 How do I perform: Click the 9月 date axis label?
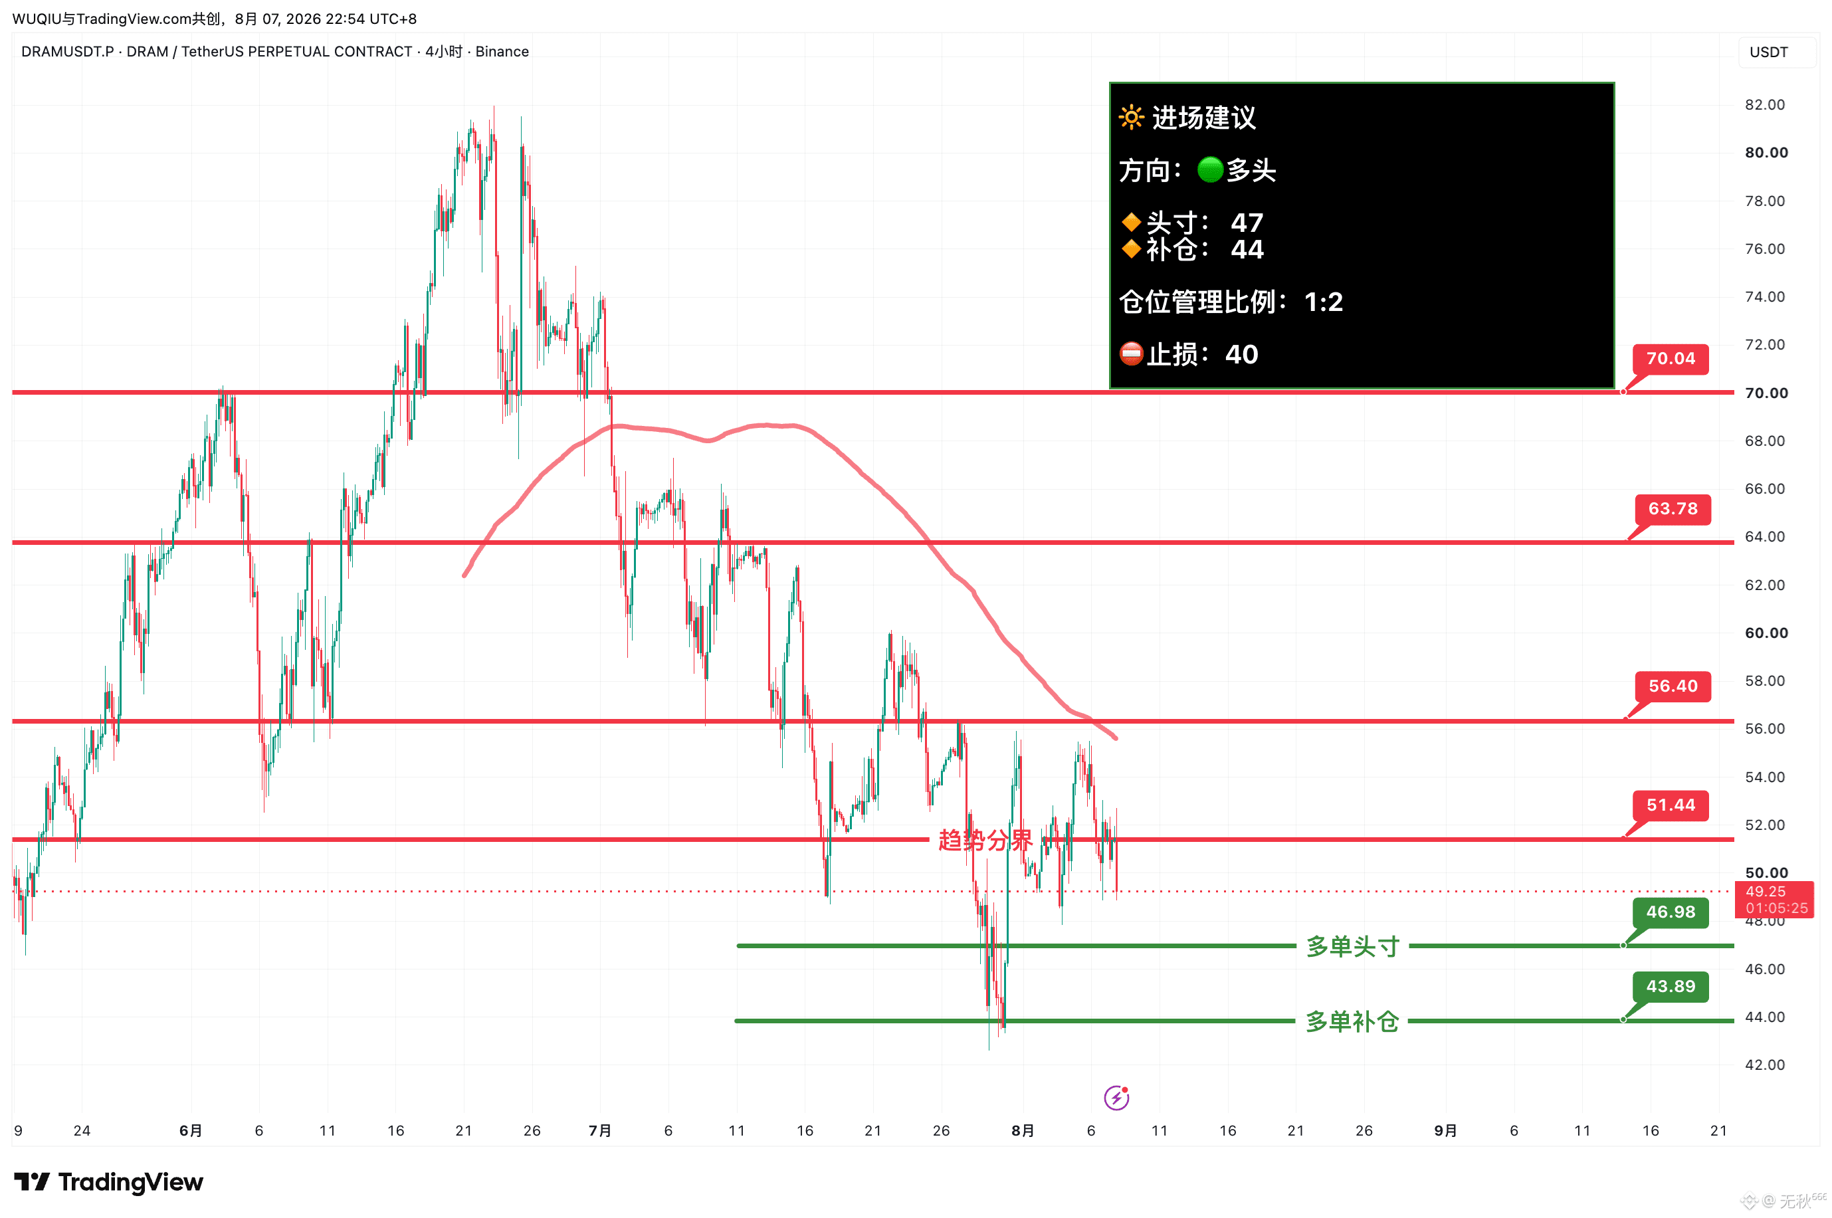click(x=1445, y=1131)
